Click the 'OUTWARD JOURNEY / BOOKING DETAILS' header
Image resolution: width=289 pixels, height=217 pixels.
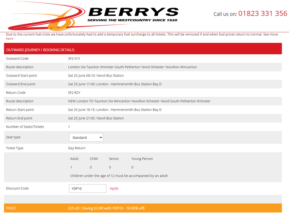[x=40, y=50]
